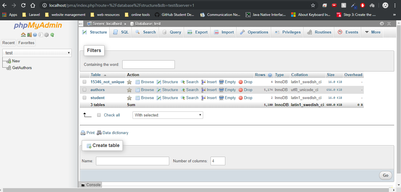Open the Query tab

[171, 32]
